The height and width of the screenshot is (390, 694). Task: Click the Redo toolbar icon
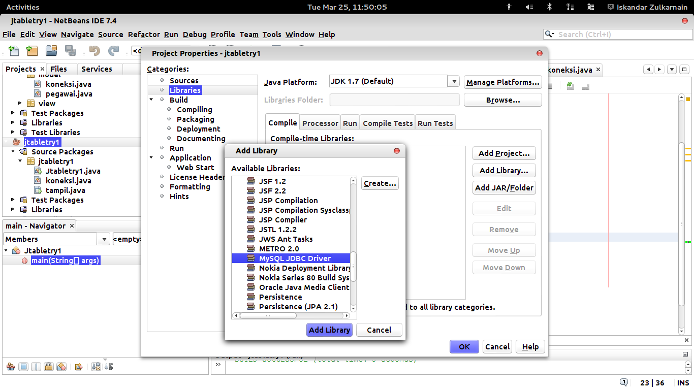(113, 51)
